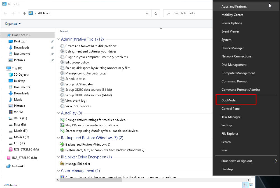The image size is (280, 188).
Task: Click the WinX (C:) drive icon
Action: pyautogui.click(x=11, y=118)
